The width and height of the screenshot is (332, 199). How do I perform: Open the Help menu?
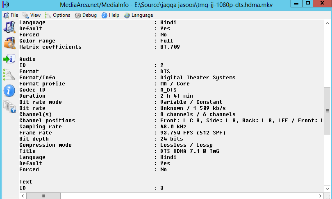(x=110, y=15)
